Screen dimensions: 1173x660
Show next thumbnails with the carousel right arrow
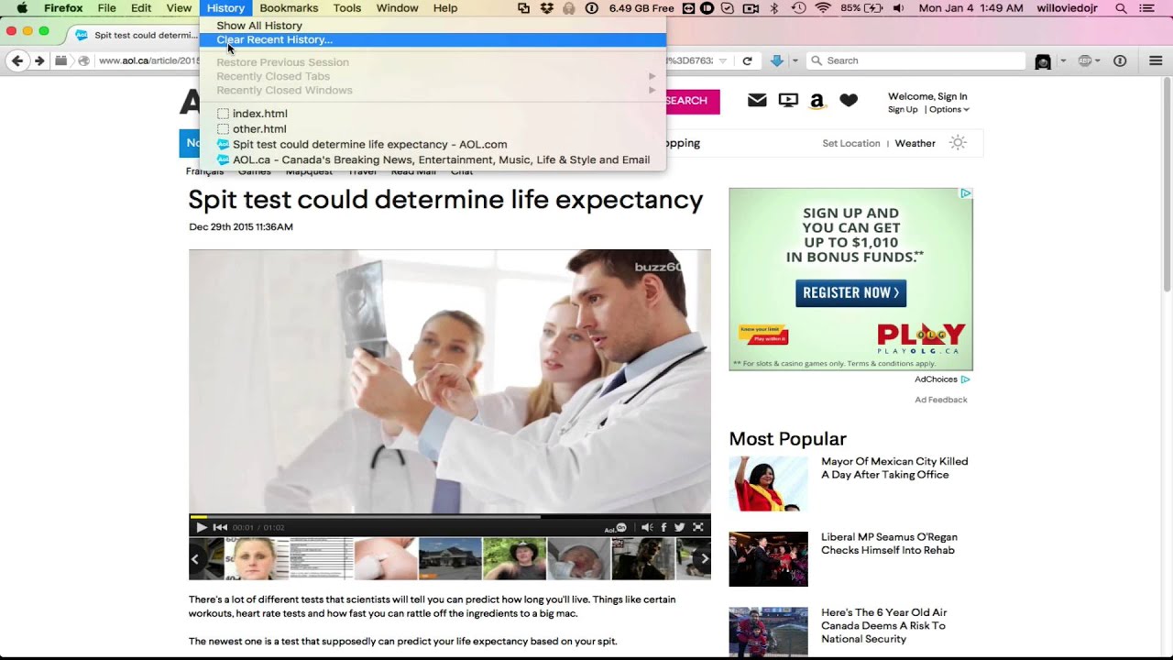tap(704, 558)
